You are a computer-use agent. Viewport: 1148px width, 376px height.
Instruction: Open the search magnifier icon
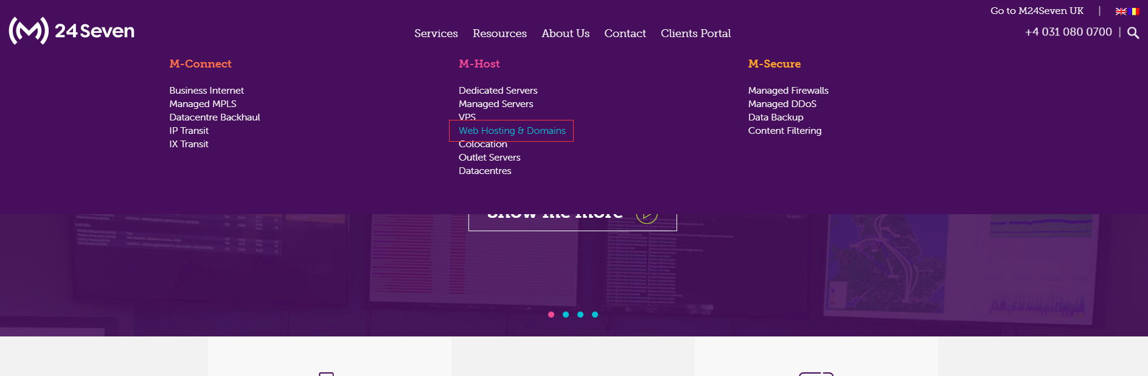coord(1133,33)
